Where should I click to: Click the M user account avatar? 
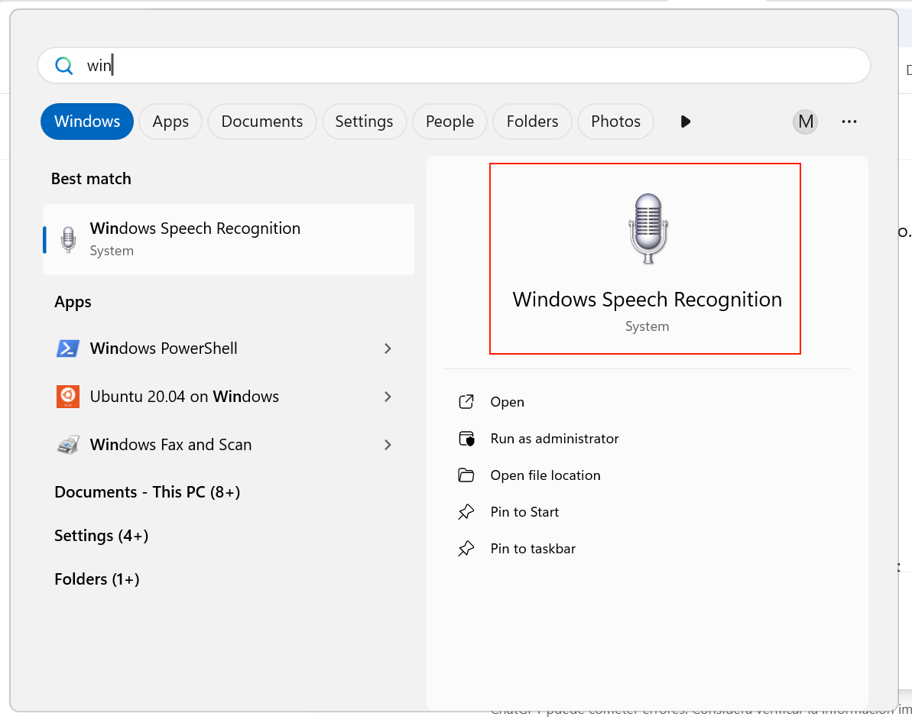click(805, 122)
